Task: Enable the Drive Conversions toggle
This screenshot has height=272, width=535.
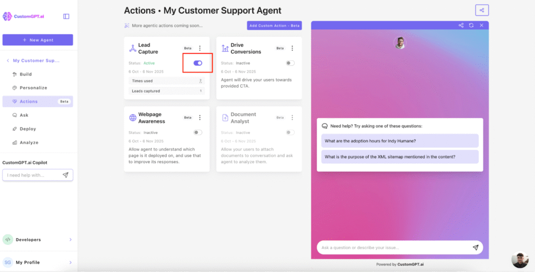Action: click(290, 63)
